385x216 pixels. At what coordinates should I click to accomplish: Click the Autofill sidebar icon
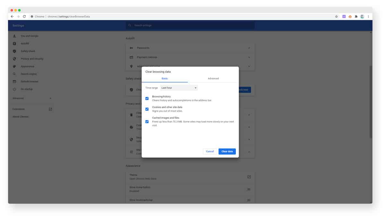point(14,44)
